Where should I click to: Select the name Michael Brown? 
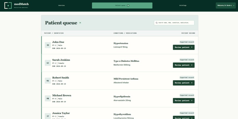(62, 95)
